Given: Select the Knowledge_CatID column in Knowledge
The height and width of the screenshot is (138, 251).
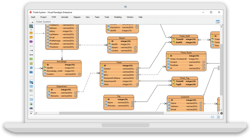Looking at the screenshot, I should [62, 71].
